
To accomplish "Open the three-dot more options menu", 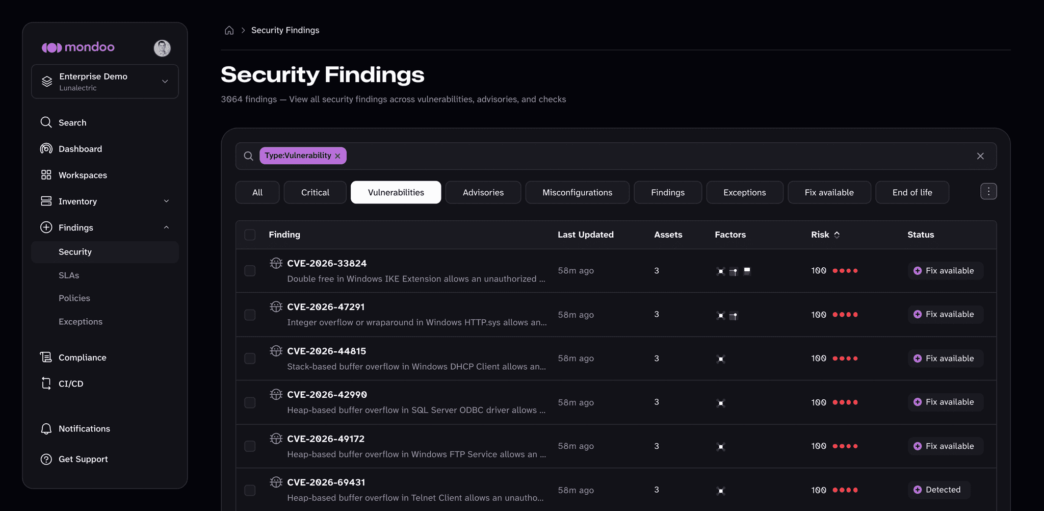I will click(988, 192).
